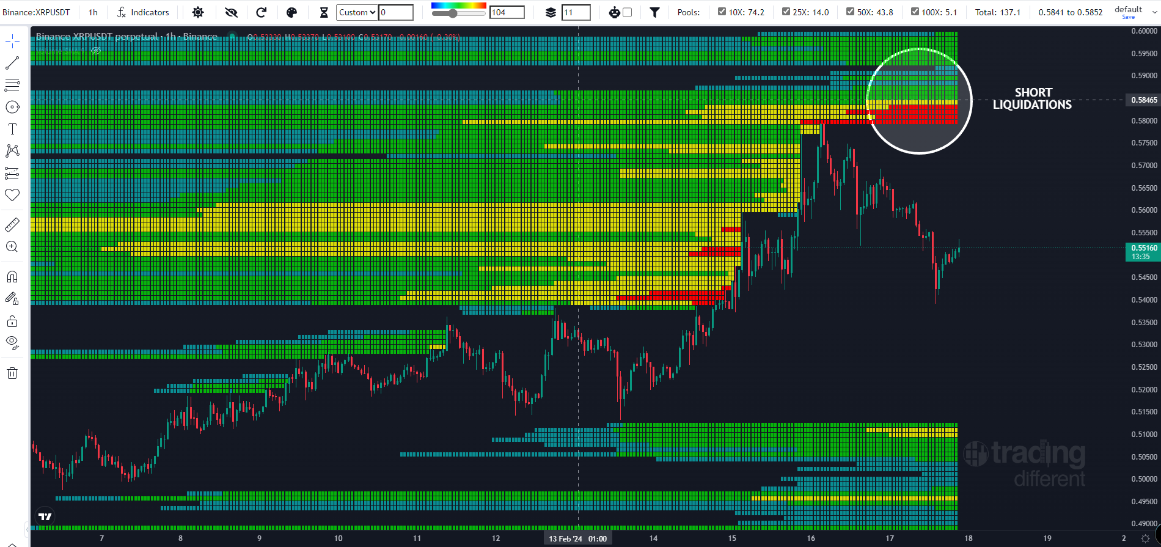1161x547 pixels.
Task: Open the Custom time range dropdown
Action: [357, 12]
